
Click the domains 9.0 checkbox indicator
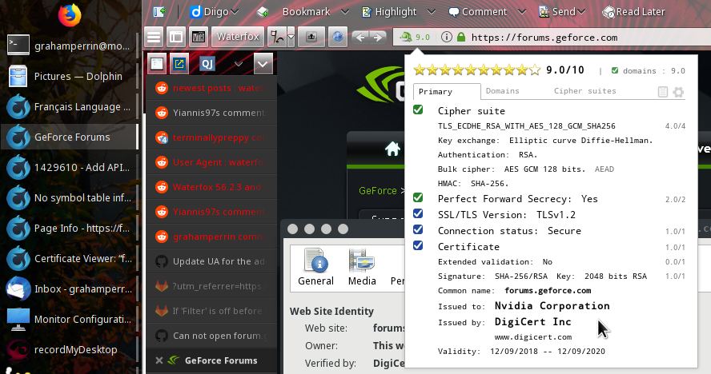pyautogui.click(x=615, y=70)
